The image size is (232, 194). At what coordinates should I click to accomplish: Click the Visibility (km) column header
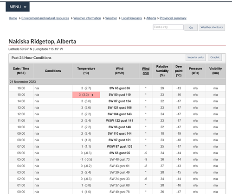[x=215, y=71]
